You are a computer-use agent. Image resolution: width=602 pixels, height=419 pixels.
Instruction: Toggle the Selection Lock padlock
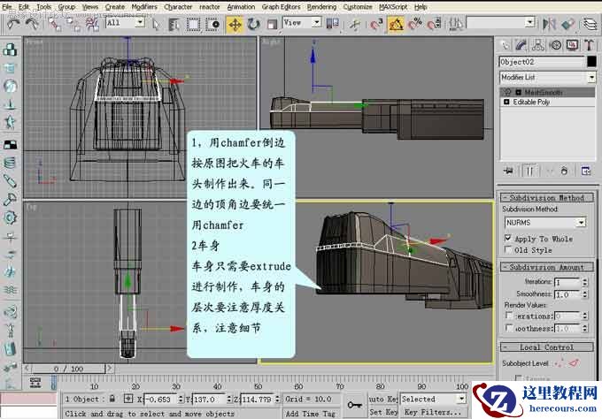[x=112, y=399]
